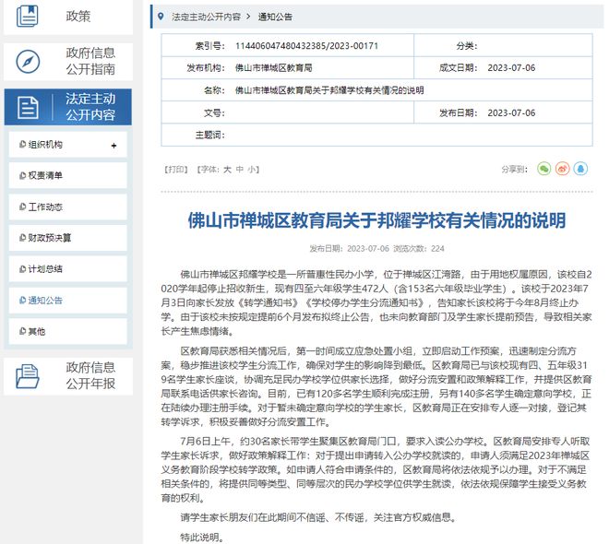Click 法定主动公开内容 breadcrumb link
The height and width of the screenshot is (544, 609).
point(206,17)
